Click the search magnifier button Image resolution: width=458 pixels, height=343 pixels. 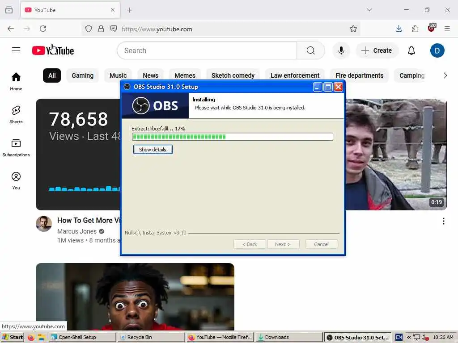311,50
